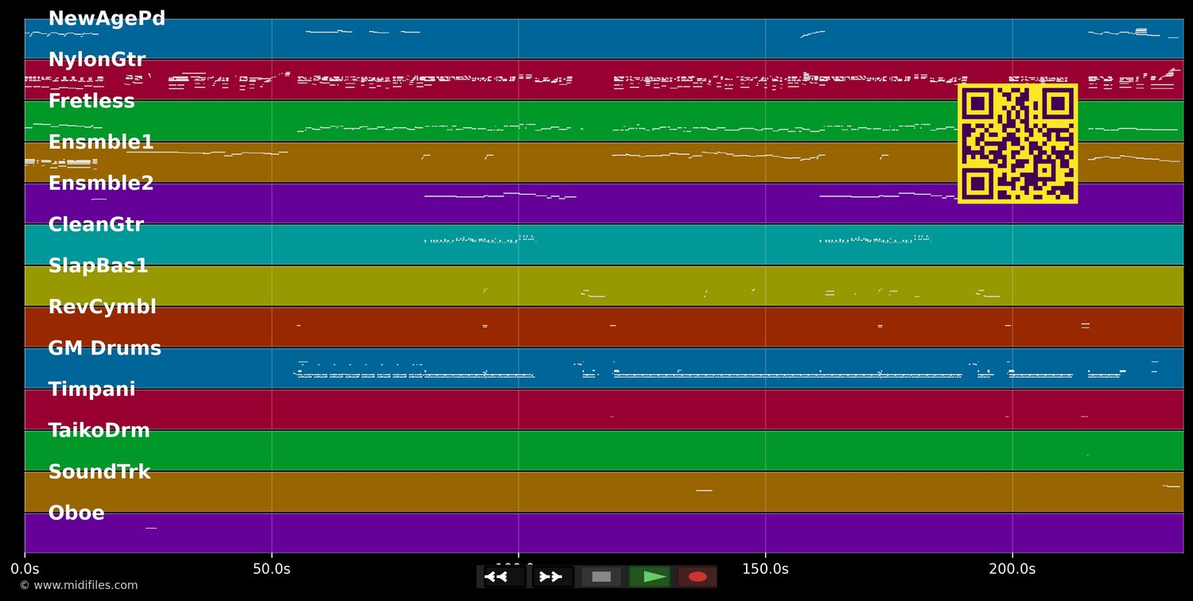The image size is (1193, 601).
Task: Stop playback with the gray square button
Action: 601,576
